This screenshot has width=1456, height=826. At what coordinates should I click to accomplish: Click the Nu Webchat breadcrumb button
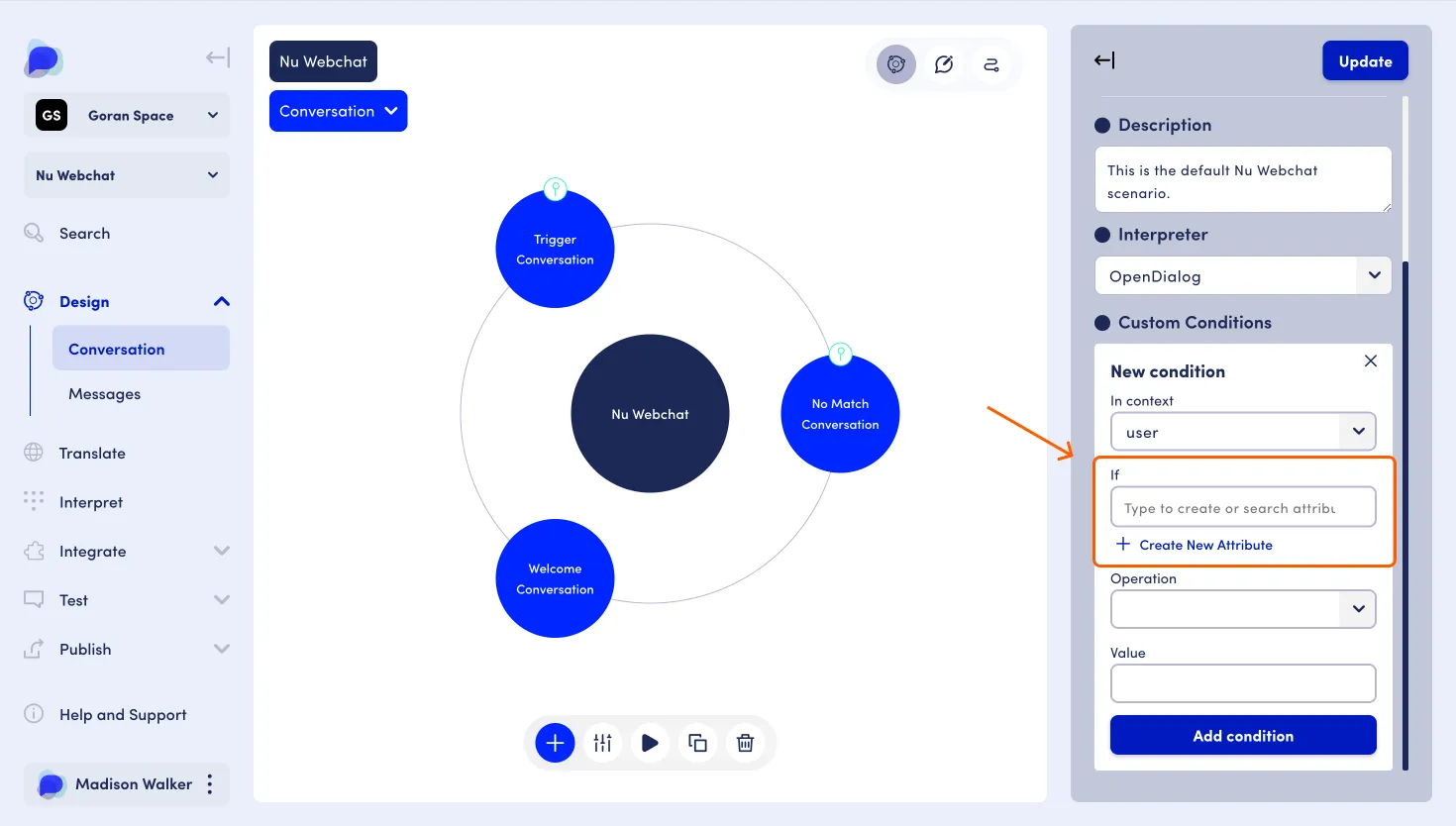point(323,61)
